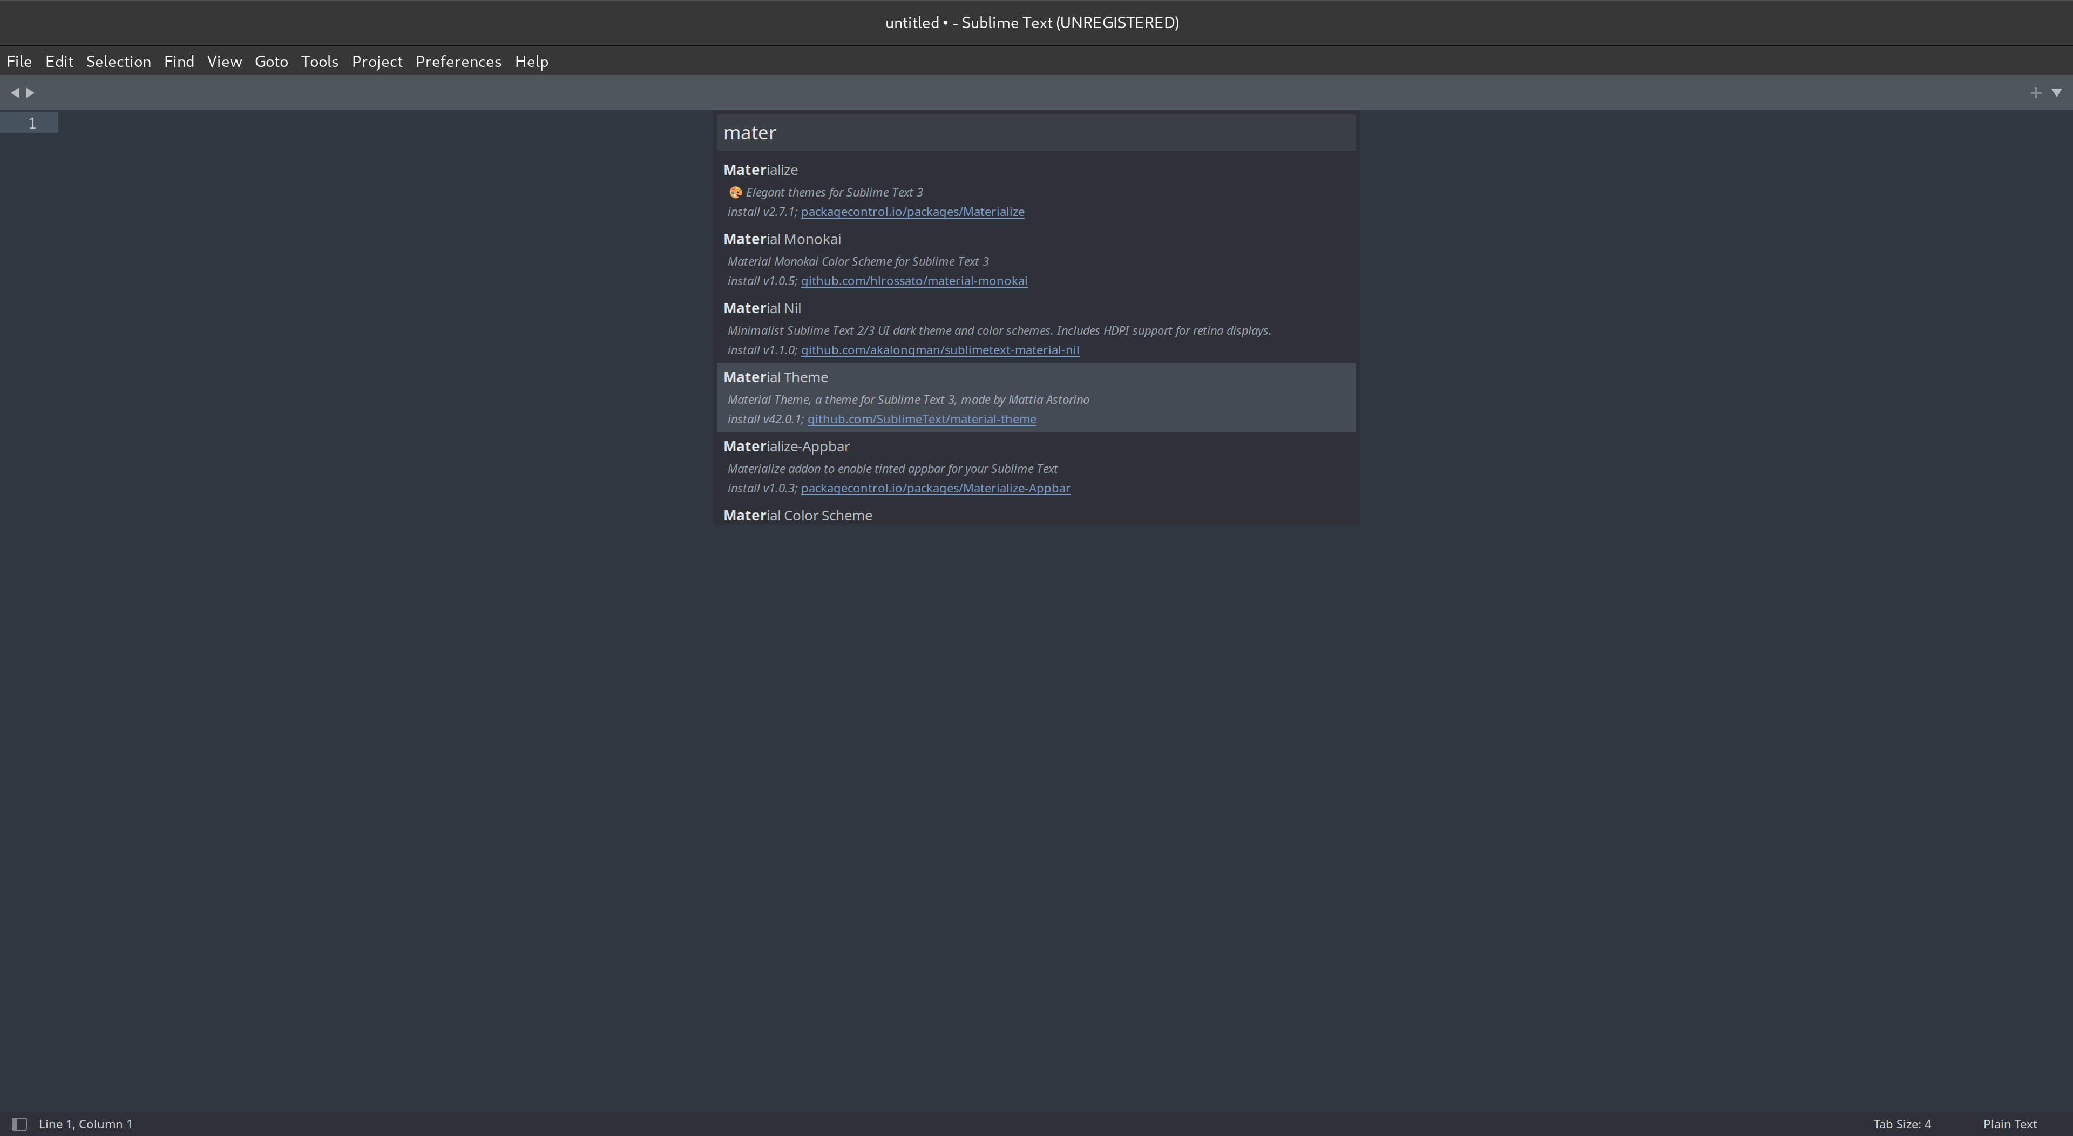Select the Materialize package entry
This screenshot has height=1136, width=2073.
pos(1034,189)
